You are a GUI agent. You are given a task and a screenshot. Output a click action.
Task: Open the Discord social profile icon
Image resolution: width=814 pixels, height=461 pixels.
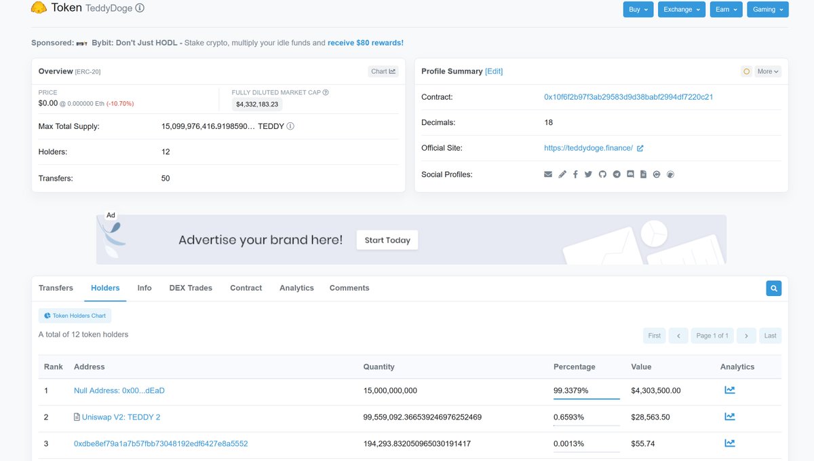tap(630, 174)
